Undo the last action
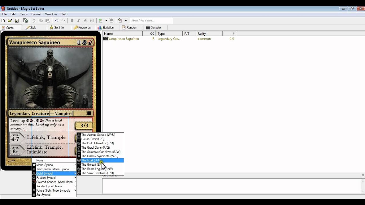Image resolution: width=365 pixels, height=205 pixels. [x=56, y=20]
